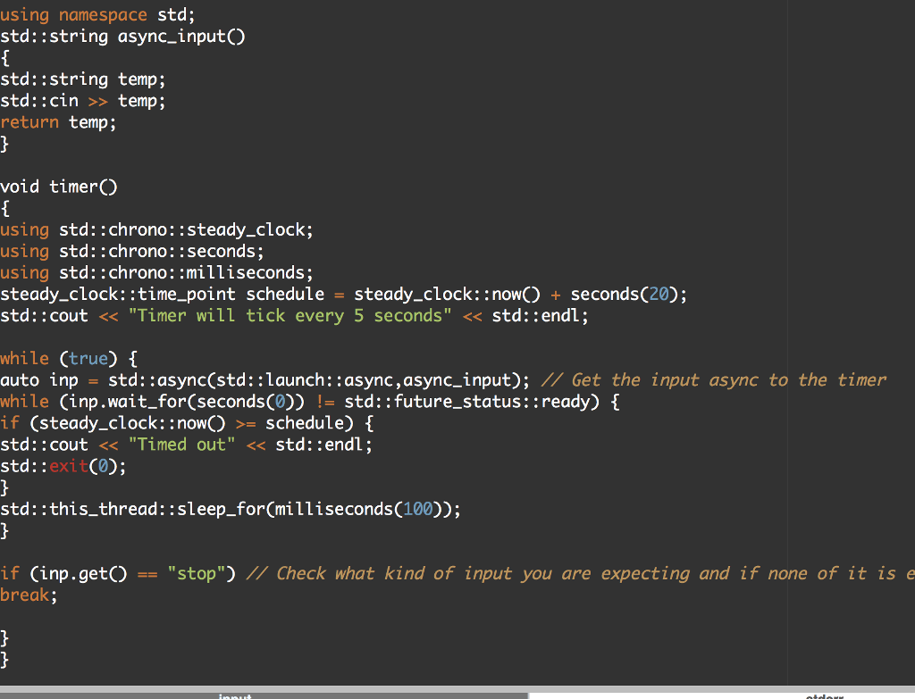Click the "stop" string literal
Image resolution: width=915 pixels, height=699 pixels.
[x=197, y=573]
